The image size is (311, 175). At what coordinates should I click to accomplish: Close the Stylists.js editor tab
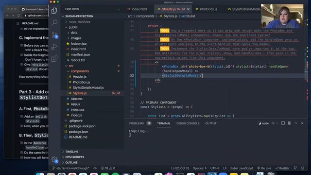pyautogui.click(x=189, y=9)
